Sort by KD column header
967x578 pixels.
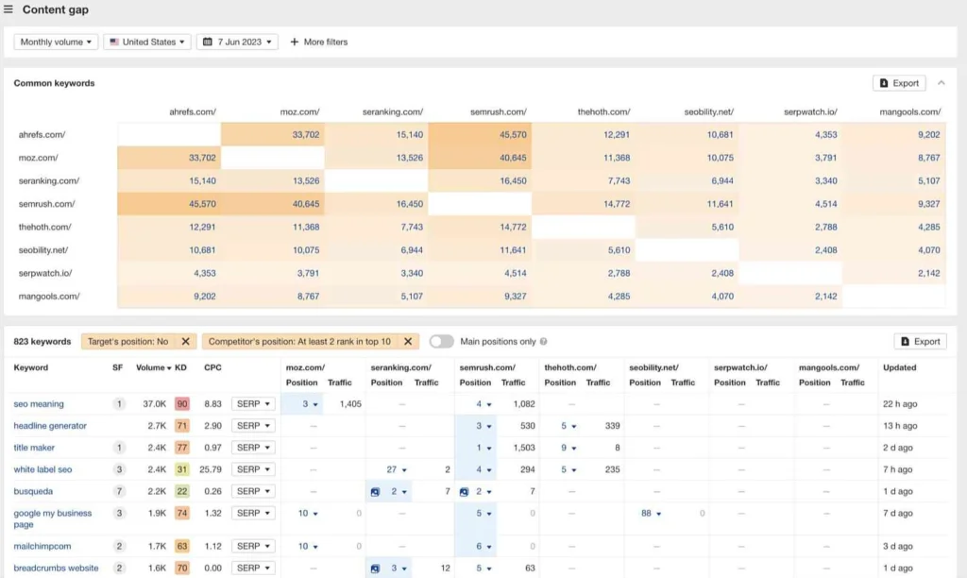pos(180,367)
